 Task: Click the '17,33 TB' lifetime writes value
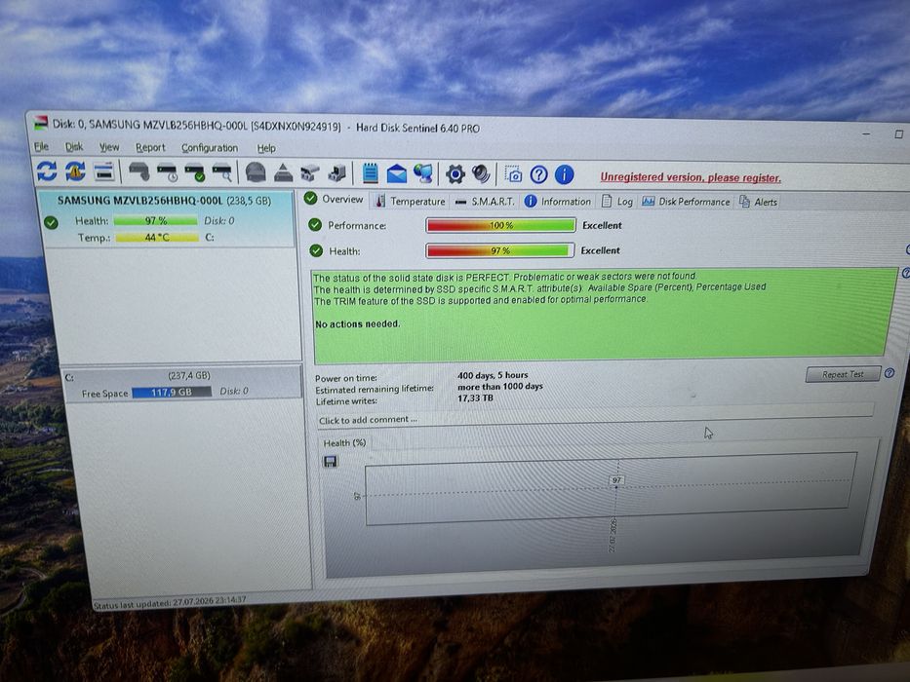[x=475, y=398]
